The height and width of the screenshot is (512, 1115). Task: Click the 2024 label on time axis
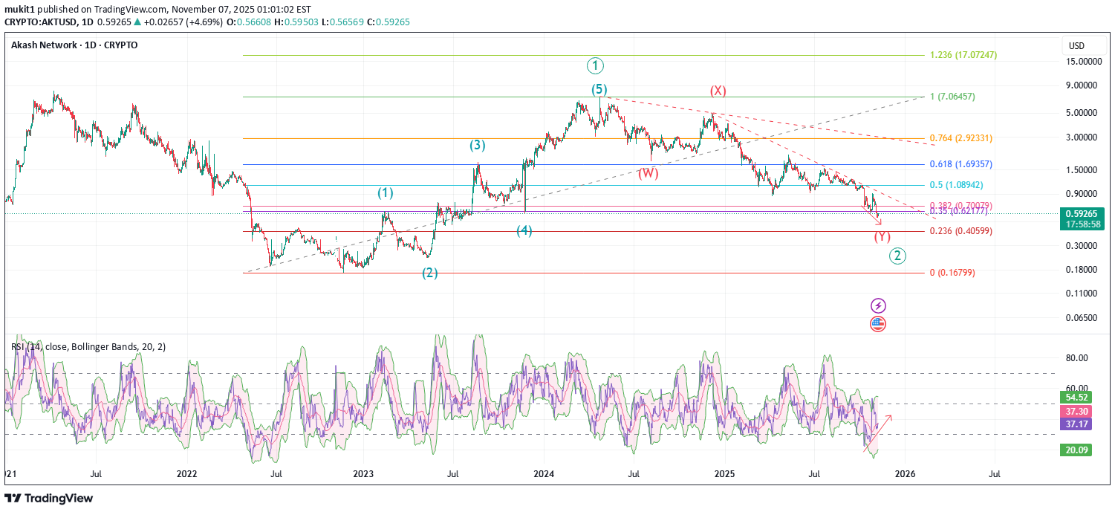(544, 473)
